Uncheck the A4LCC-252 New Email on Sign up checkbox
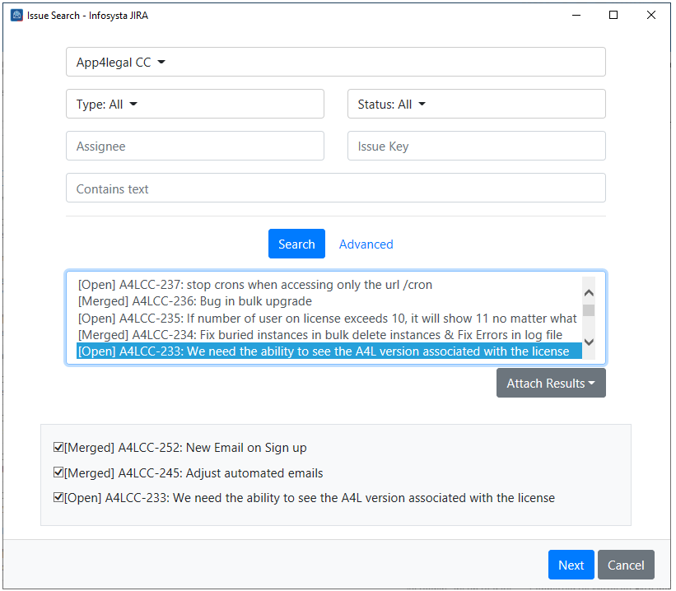The image size is (676, 591). [x=58, y=449]
